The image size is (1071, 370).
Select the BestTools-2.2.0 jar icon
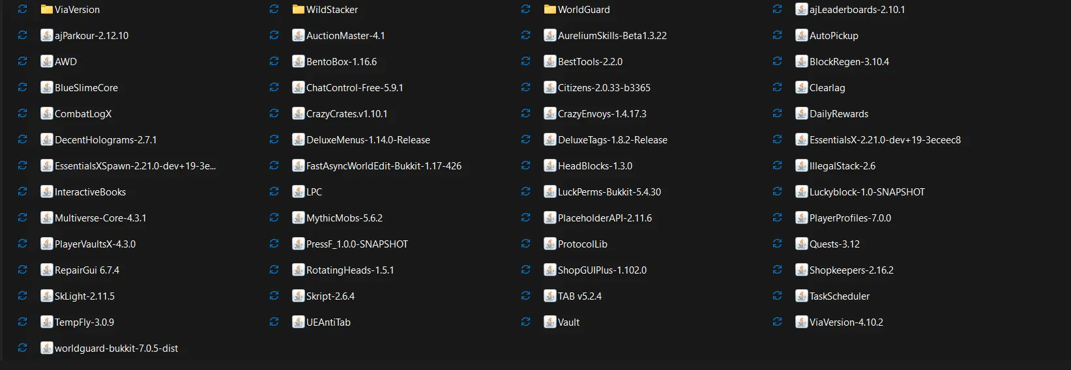point(550,61)
